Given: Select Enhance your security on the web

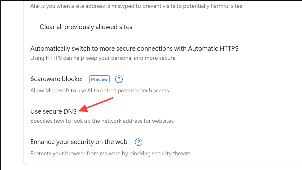Looking at the screenshot, I should (79, 142).
